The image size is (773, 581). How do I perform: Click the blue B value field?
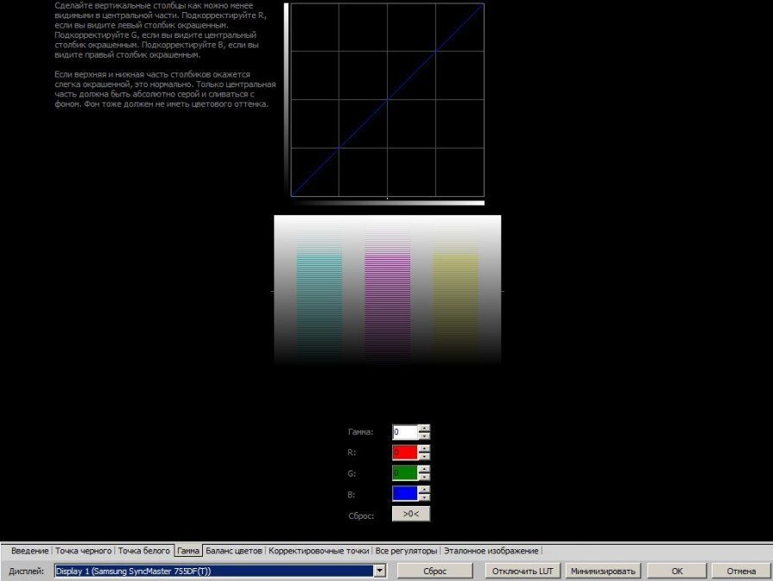405,494
